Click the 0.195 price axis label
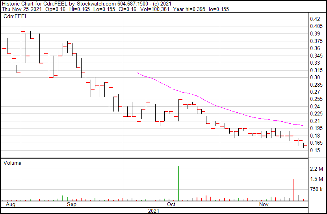The width and height of the screenshot is (327, 214). tap(316, 128)
